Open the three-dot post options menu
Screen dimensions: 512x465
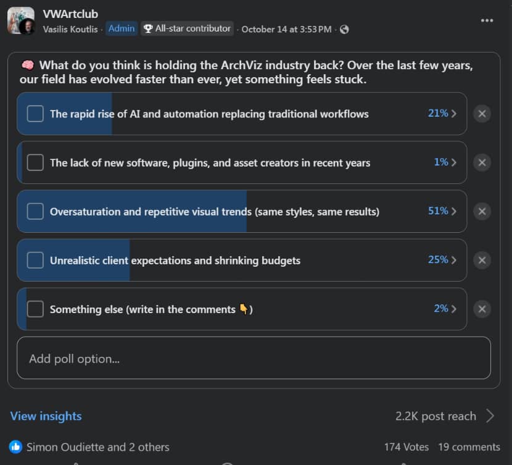pyautogui.click(x=487, y=20)
